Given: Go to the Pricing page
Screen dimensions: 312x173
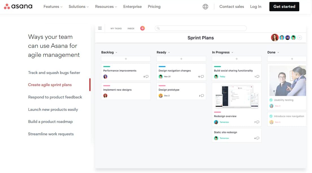Looking at the screenshot, I should pyautogui.click(x=154, y=6).
